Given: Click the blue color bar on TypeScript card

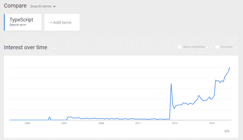Looking at the screenshot, I should 4,22.
